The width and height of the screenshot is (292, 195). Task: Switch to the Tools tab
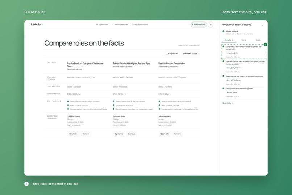(x=243, y=40)
